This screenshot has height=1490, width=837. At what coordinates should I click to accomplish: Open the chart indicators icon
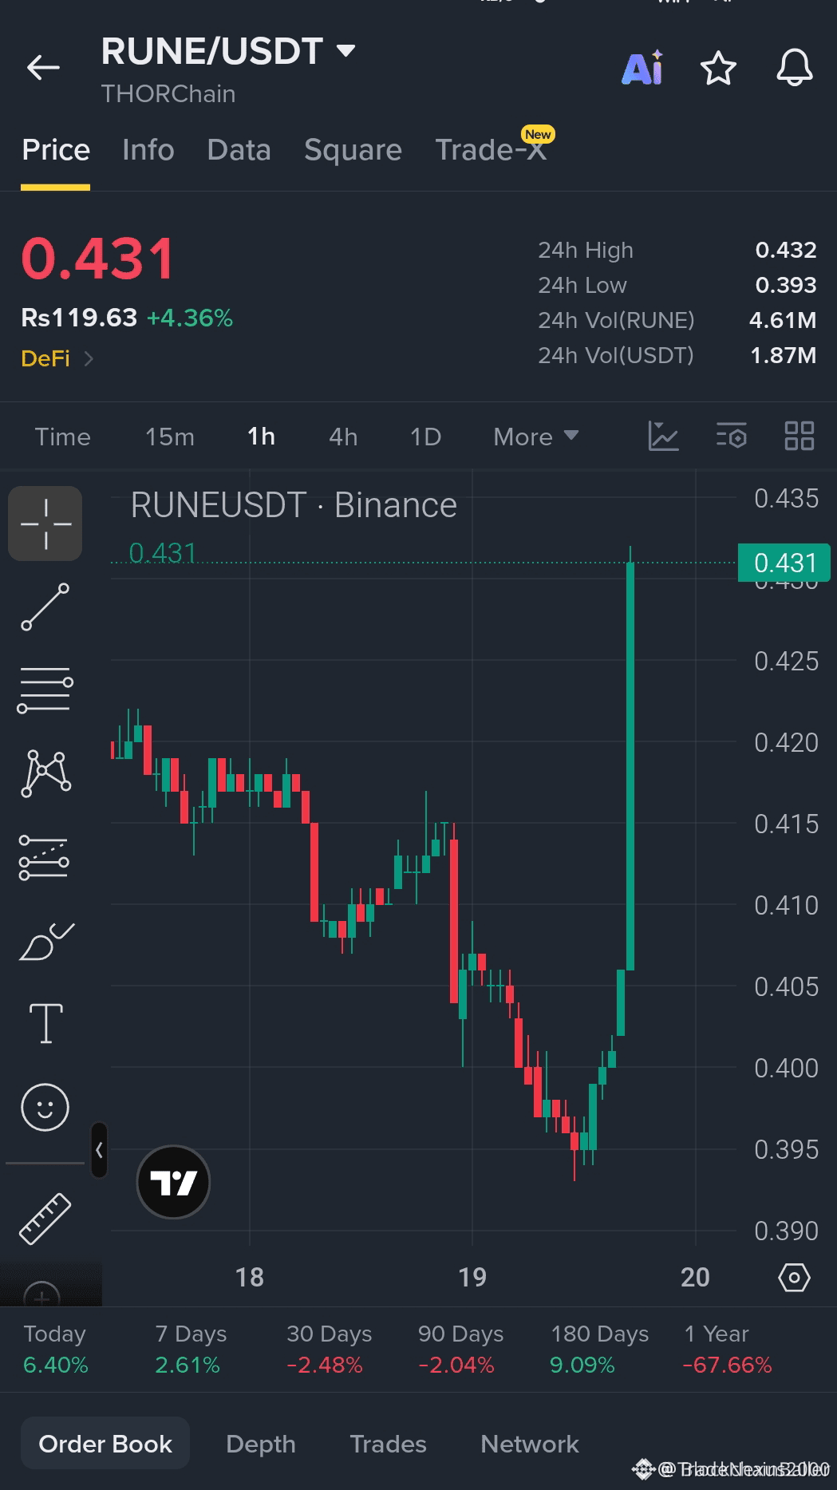(663, 437)
